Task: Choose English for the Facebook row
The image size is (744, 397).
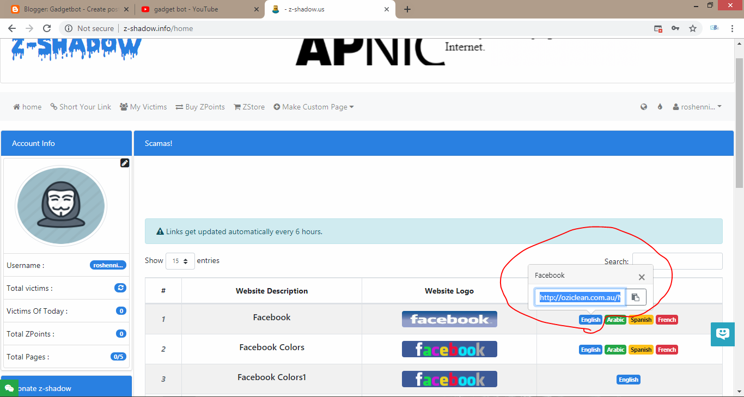Action: pos(590,320)
